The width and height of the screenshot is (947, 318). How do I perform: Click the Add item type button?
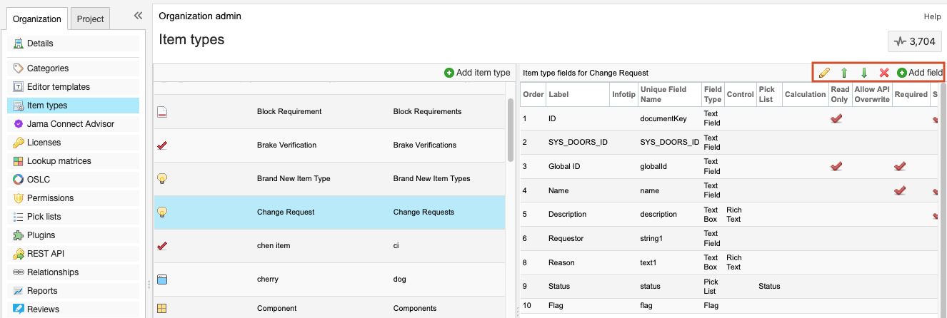[x=477, y=73]
